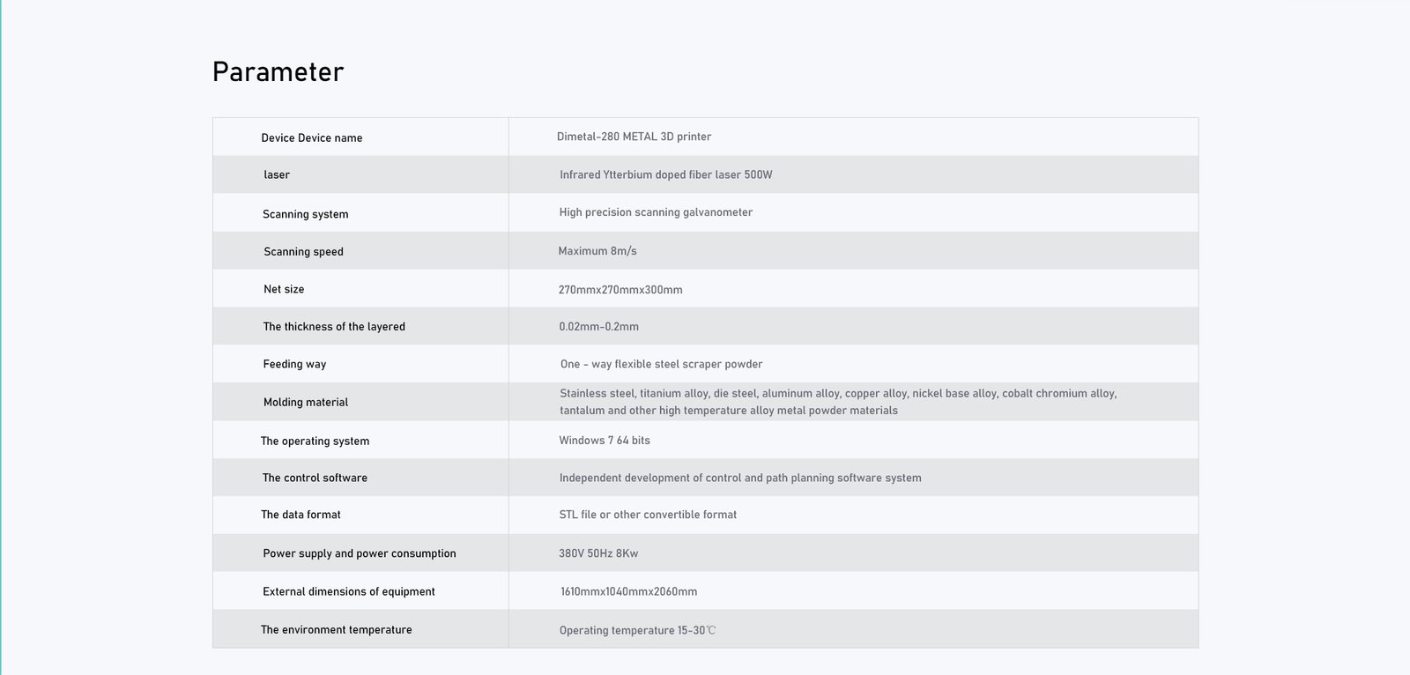Click the STL file format value
1410x675 pixels.
[x=648, y=515]
